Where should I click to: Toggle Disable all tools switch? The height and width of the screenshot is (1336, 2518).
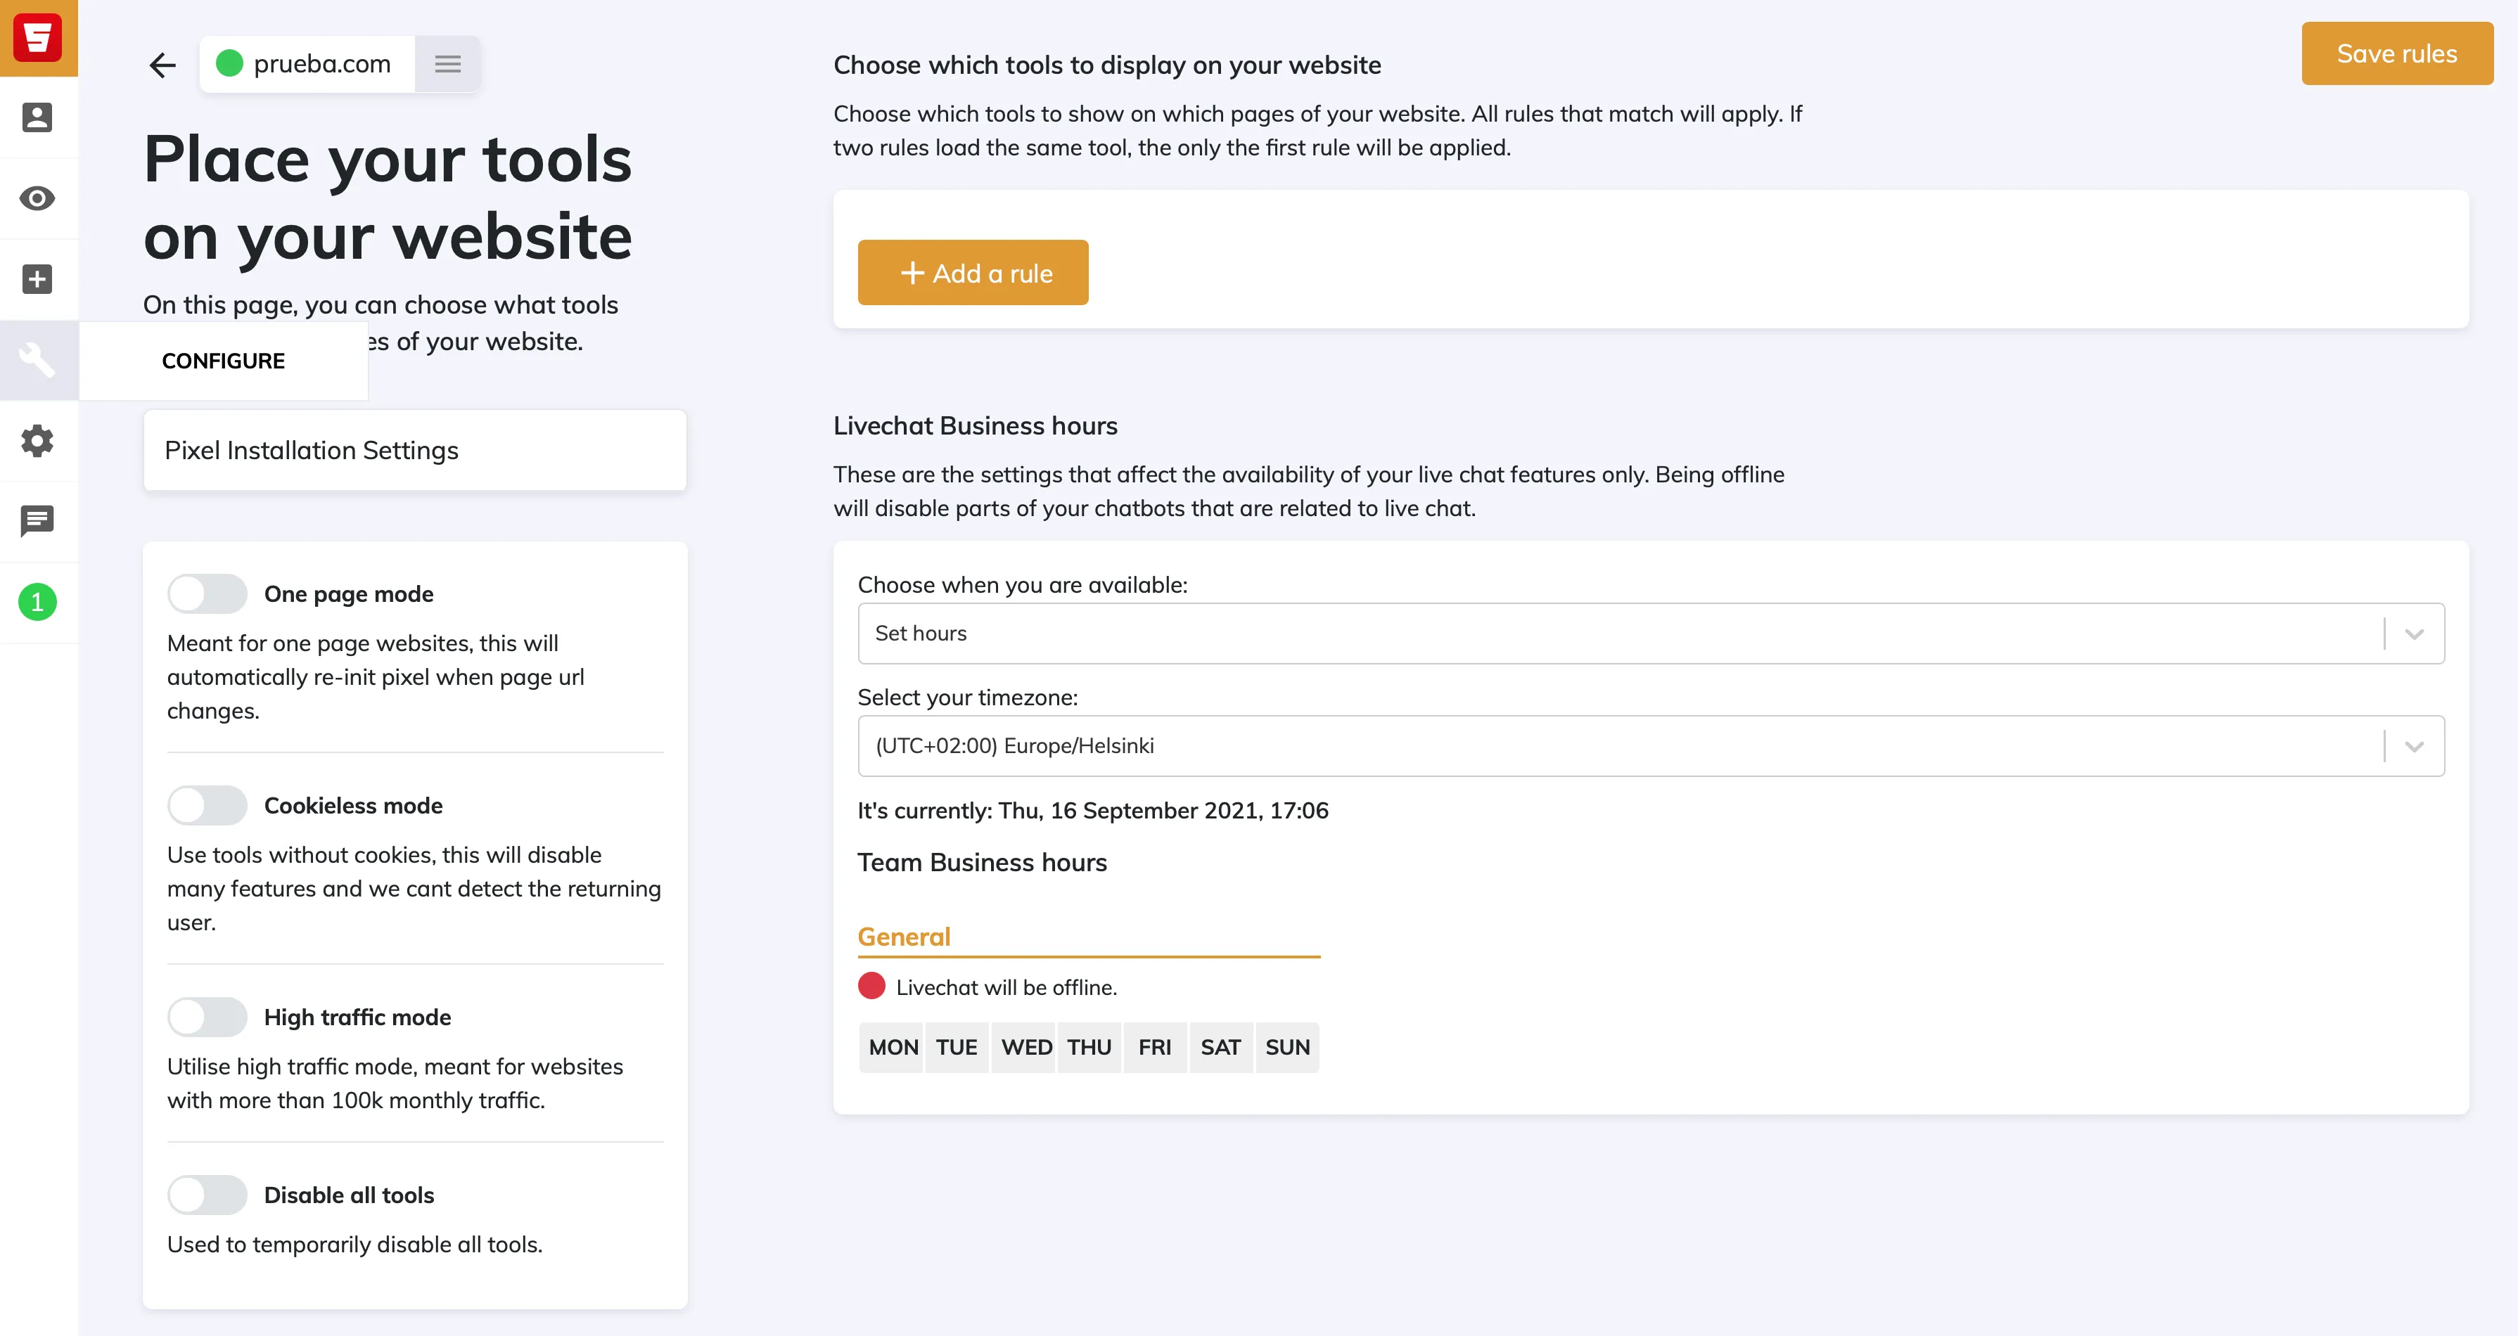click(206, 1194)
